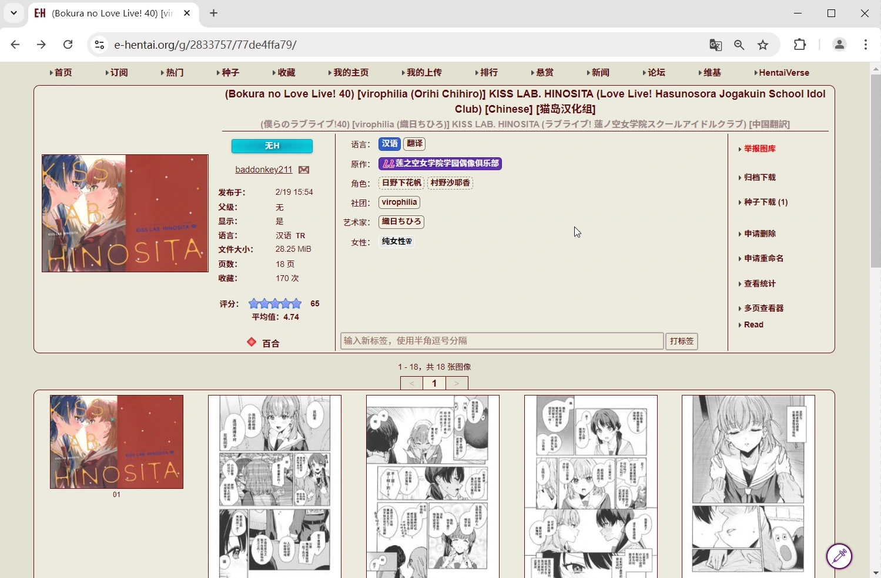Expand the tab search chevron at top left
881x578 pixels.
click(x=13, y=13)
